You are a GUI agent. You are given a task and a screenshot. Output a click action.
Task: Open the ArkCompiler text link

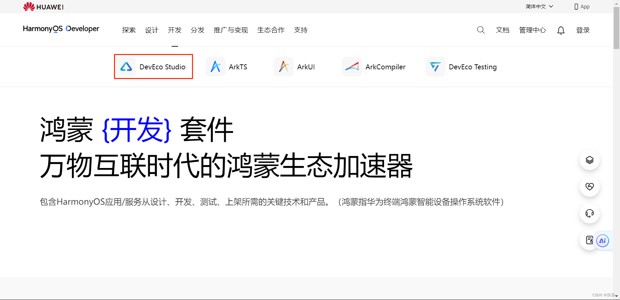386,67
